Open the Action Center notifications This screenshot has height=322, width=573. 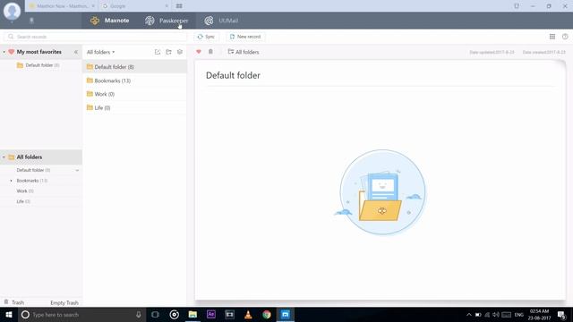pos(562,314)
